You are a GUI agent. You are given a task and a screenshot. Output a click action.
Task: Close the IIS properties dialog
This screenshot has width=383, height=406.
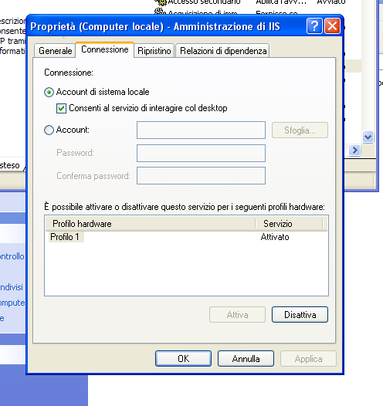[x=332, y=26]
